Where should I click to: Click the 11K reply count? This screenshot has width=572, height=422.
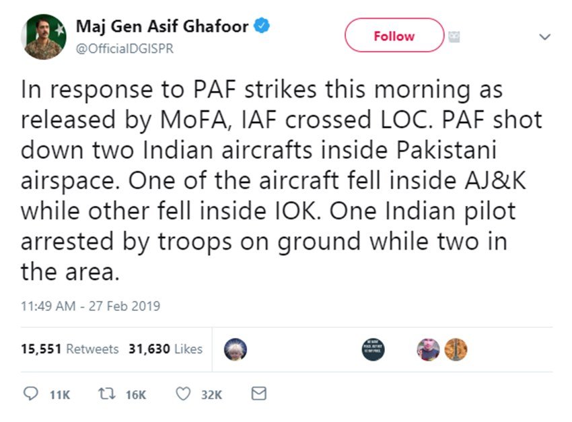[x=60, y=394]
